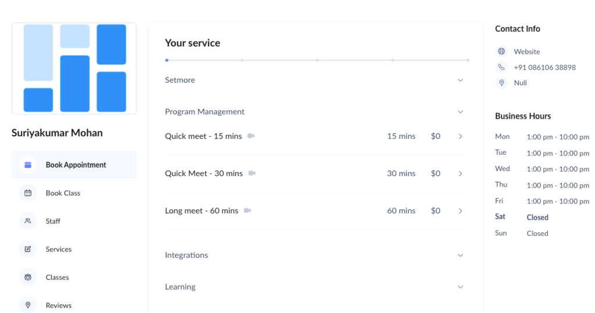Click the Services edit icon
Image resolution: width=595 pixels, height=313 pixels.
click(28, 249)
